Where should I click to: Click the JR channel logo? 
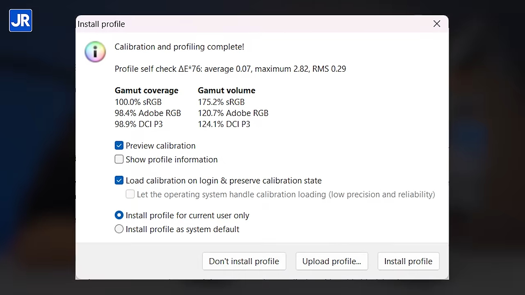coord(21,20)
